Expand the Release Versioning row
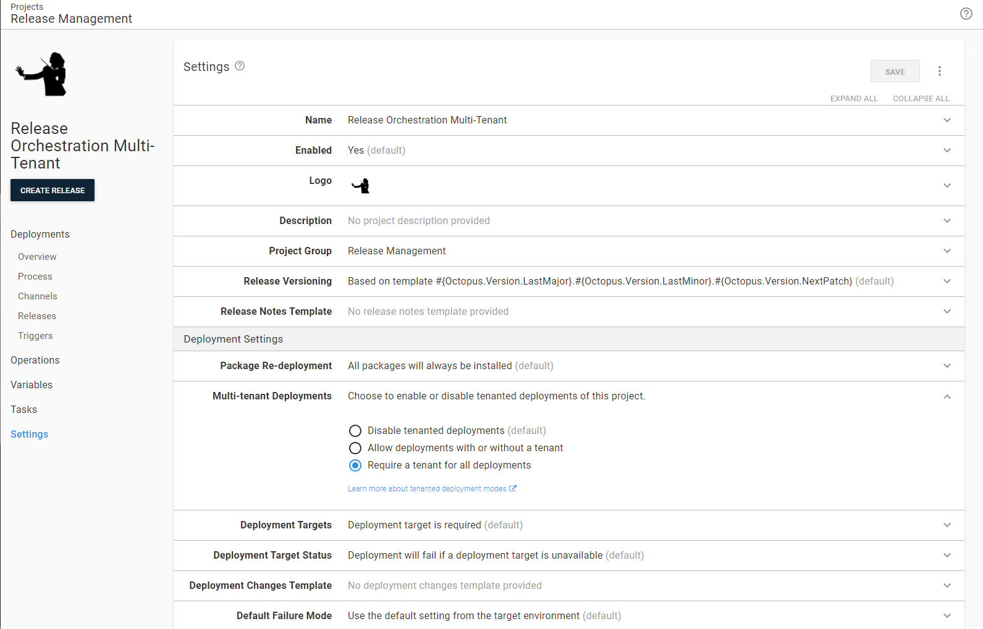The width and height of the screenshot is (983, 629). click(947, 281)
